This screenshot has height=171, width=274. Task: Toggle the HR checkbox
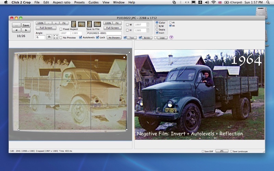[170, 26]
